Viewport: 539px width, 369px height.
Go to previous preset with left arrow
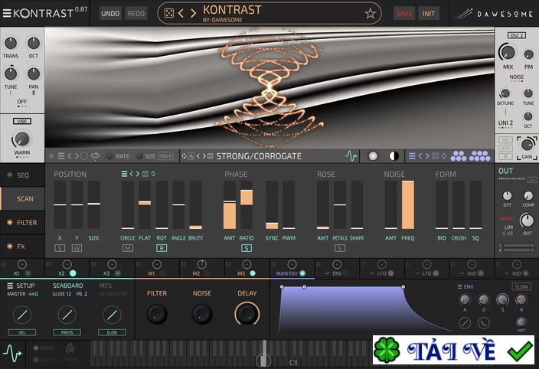click(181, 14)
